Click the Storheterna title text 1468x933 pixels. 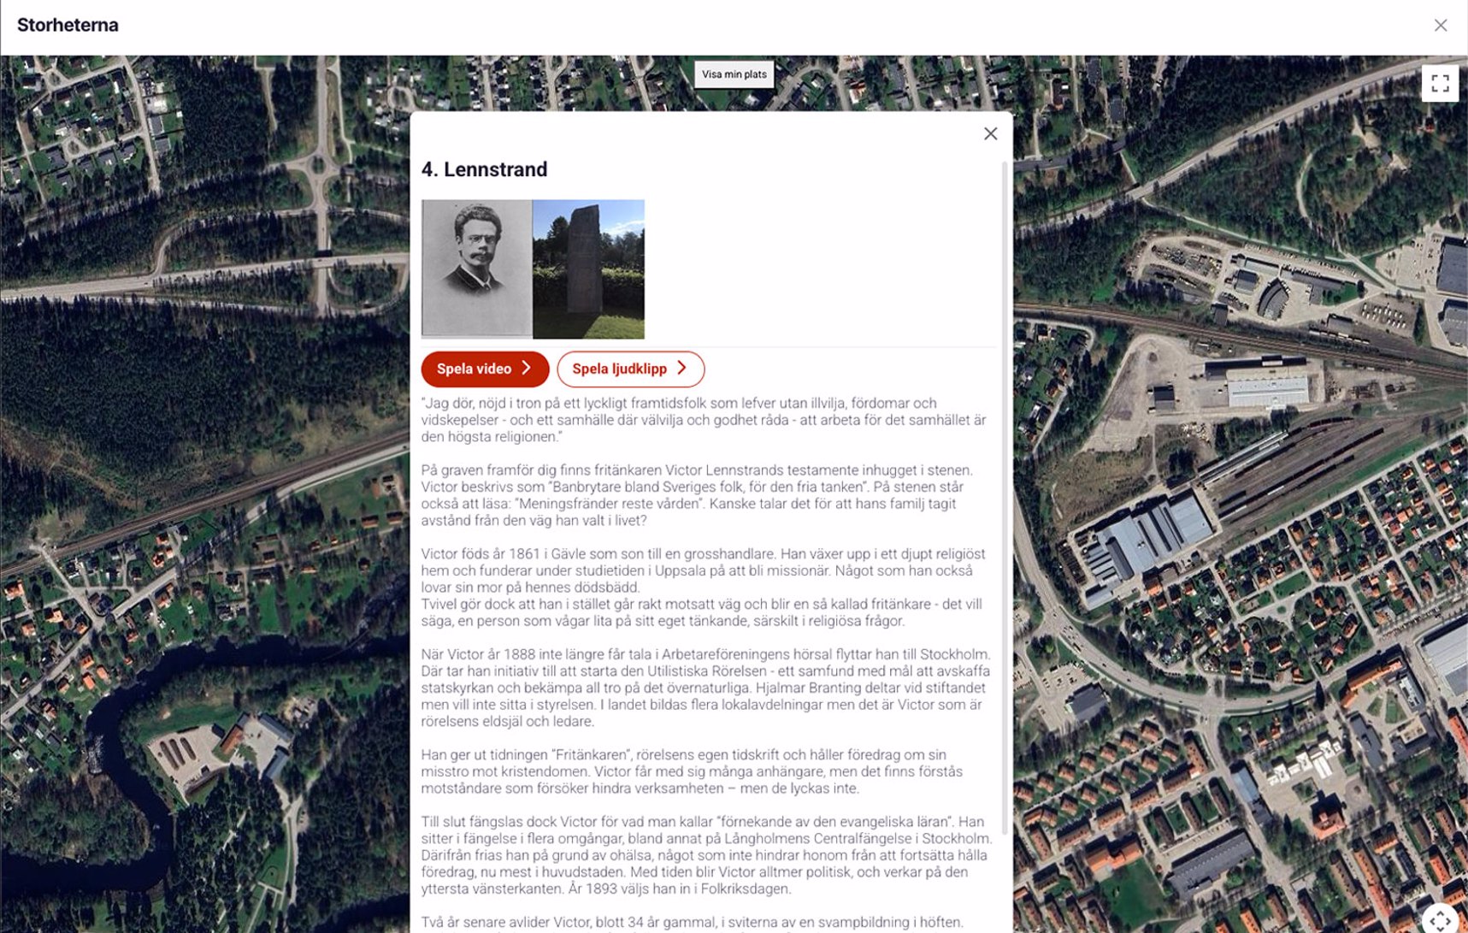tap(68, 25)
